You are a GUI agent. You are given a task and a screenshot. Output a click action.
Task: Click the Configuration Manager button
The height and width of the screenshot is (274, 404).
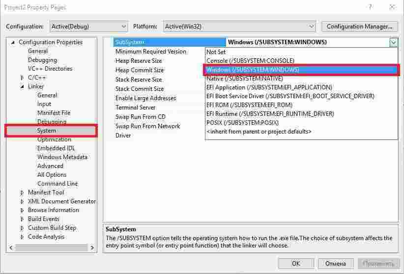[x=359, y=27]
